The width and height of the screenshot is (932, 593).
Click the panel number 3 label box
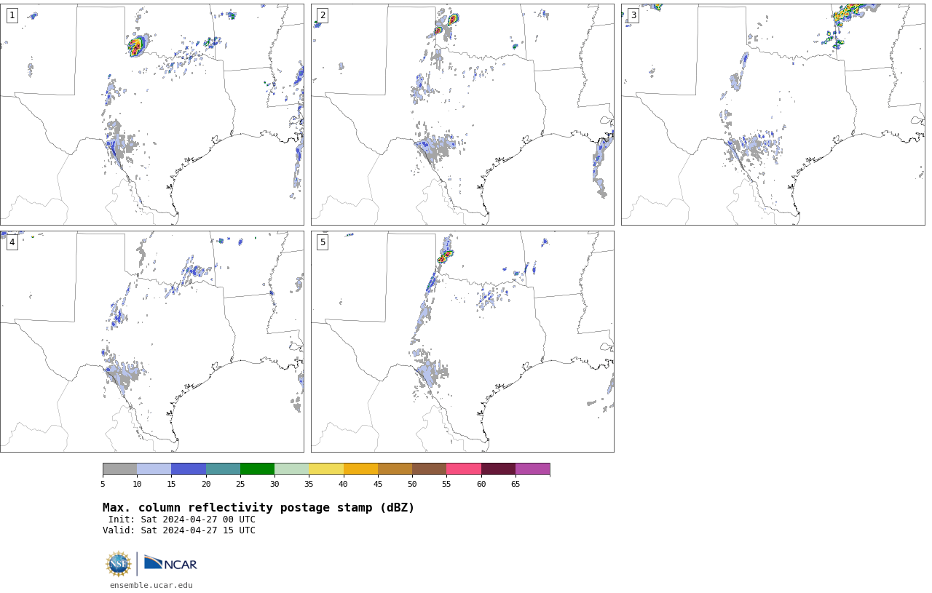[x=633, y=15]
